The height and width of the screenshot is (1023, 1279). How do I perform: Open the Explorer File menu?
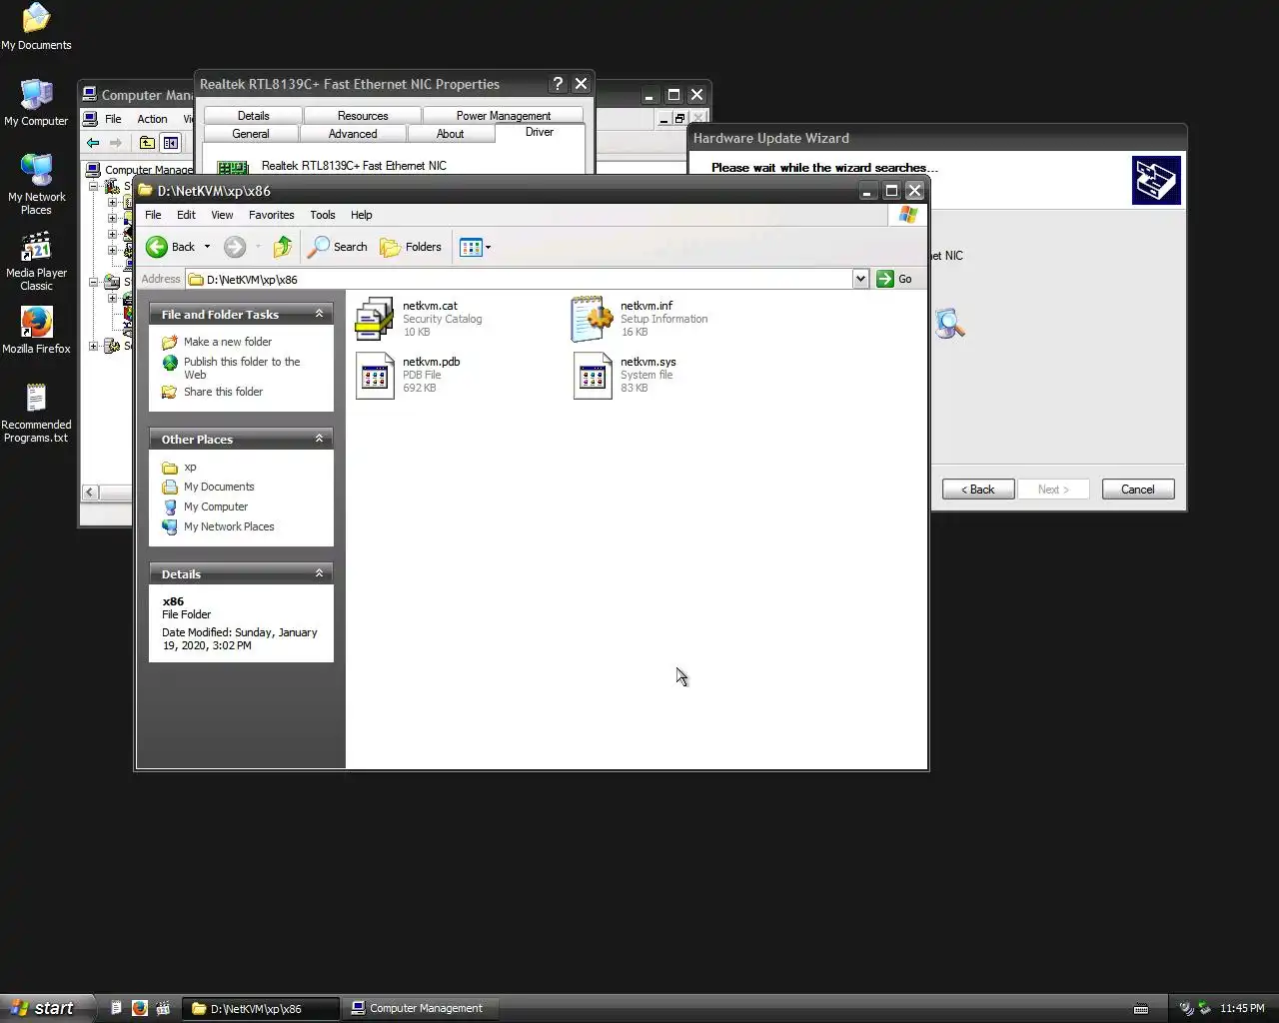153,215
